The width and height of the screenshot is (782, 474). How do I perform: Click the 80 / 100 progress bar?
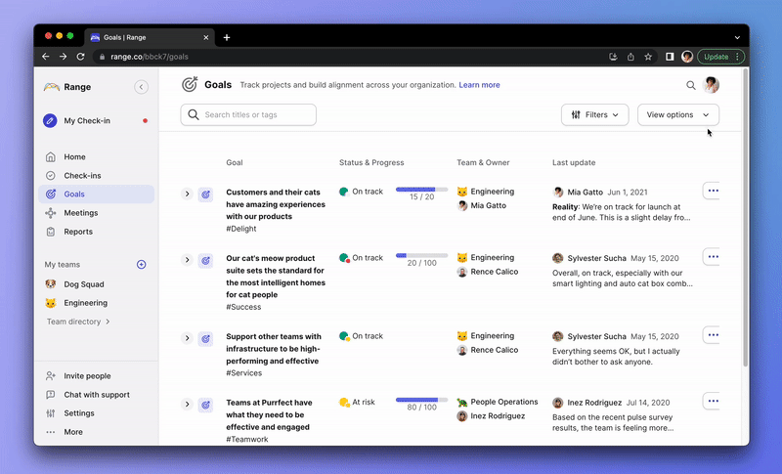point(421,400)
